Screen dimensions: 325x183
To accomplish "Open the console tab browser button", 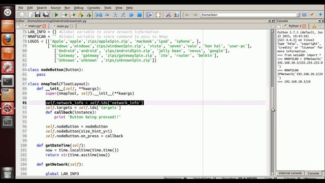I will pyautogui.click(x=279, y=26).
